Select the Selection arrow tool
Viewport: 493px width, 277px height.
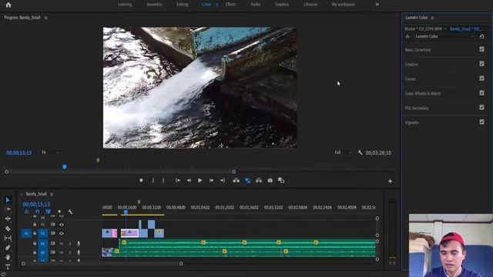click(x=8, y=200)
